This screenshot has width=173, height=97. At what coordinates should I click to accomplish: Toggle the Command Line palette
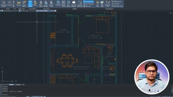(88, 2)
